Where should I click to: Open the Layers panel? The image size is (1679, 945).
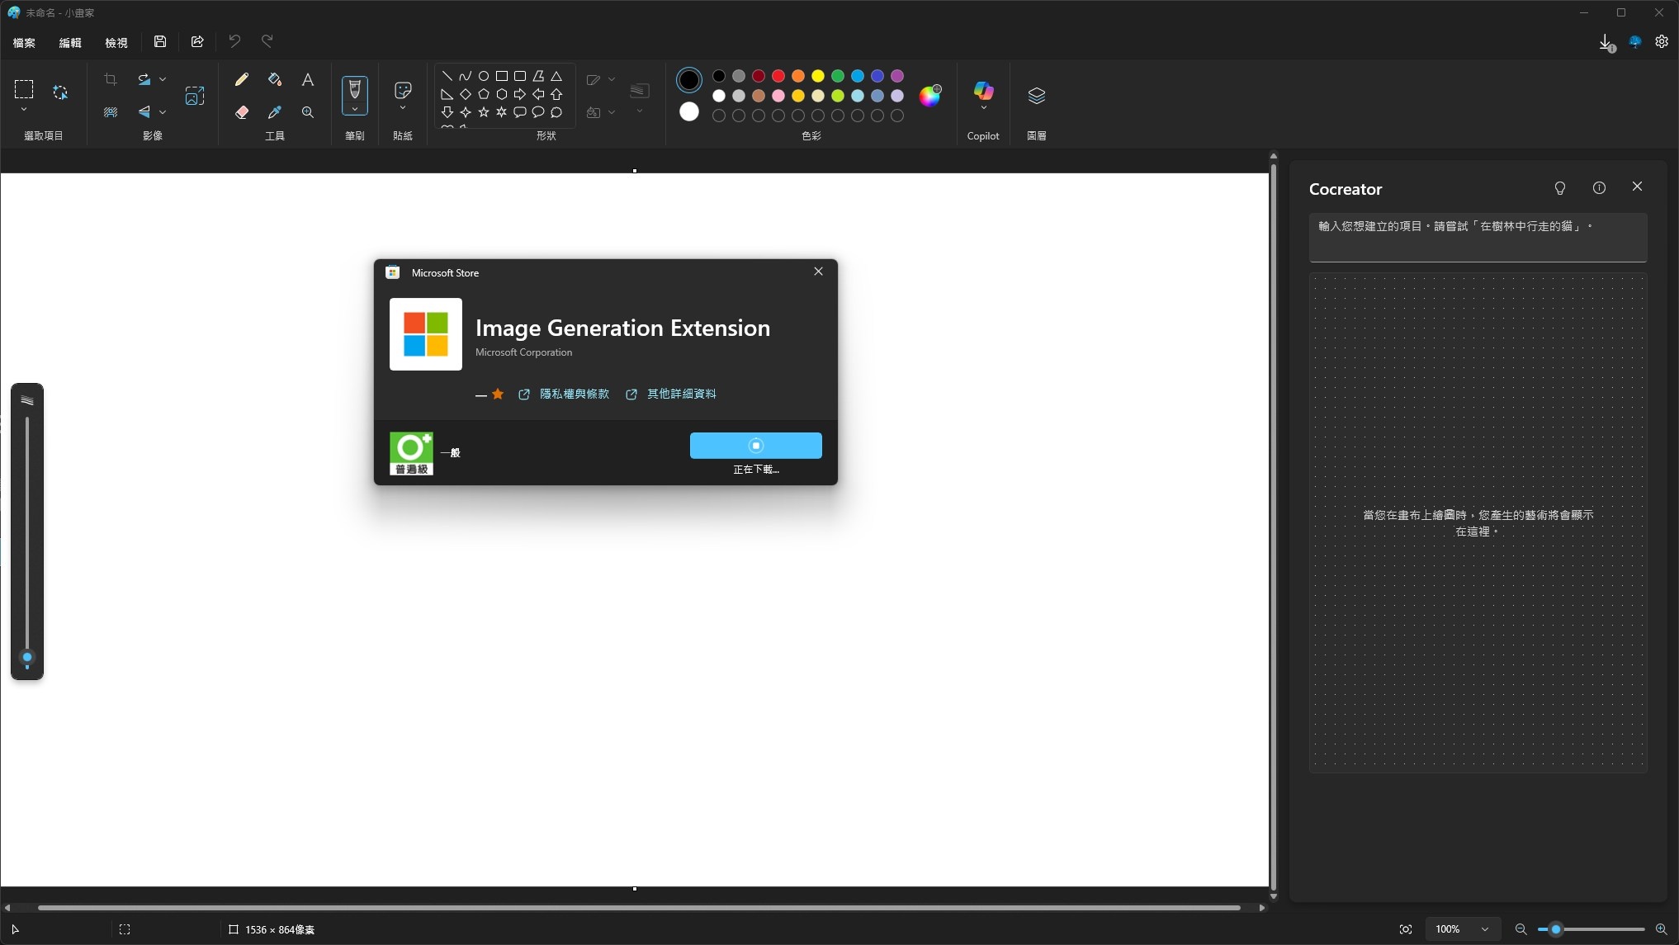coord(1036,96)
